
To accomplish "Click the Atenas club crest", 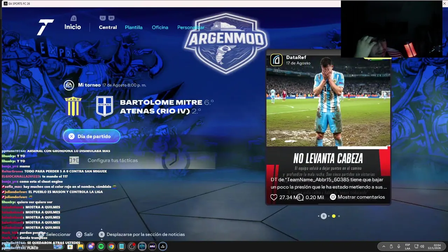I will (x=105, y=106).
